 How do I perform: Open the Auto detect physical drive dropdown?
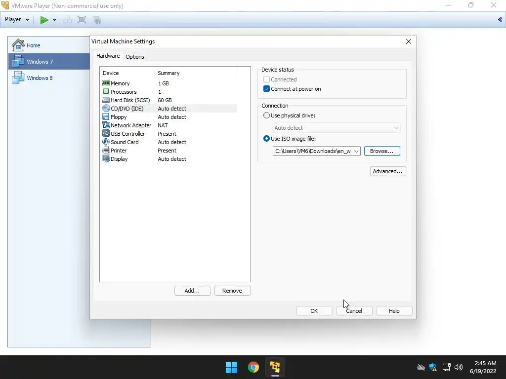337,128
